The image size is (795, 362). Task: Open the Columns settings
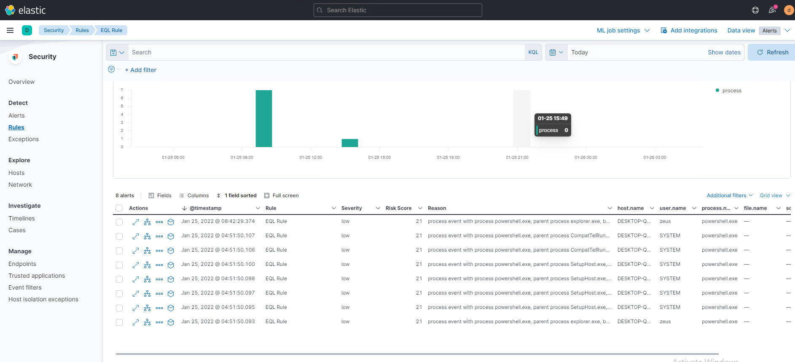coord(194,196)
